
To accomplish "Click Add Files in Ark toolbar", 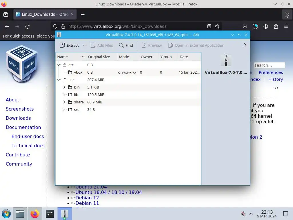I will click(x=102, y=46).
